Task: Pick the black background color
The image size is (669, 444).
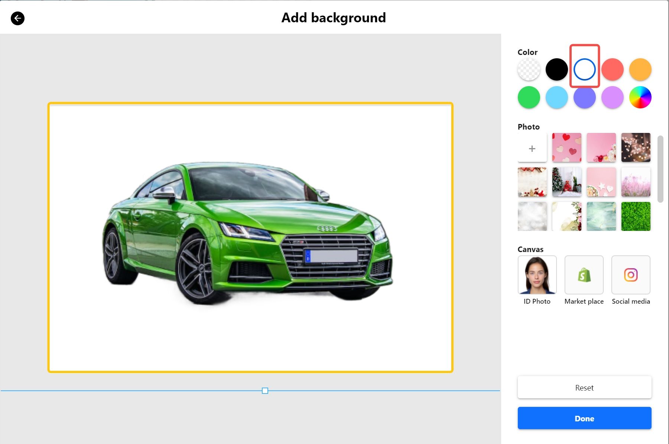Action: pos(556,69)
